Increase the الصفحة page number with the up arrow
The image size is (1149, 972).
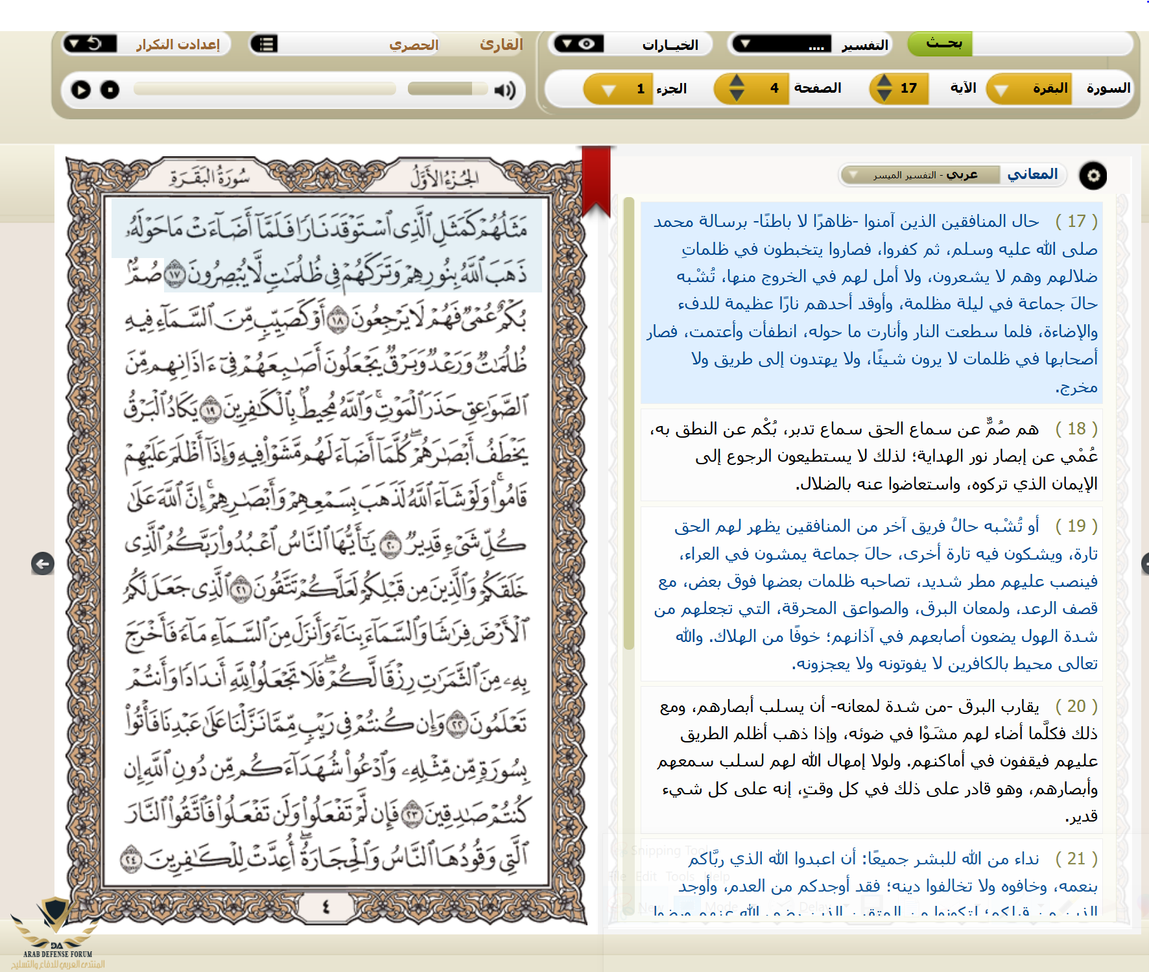click(x=737, y=80)
